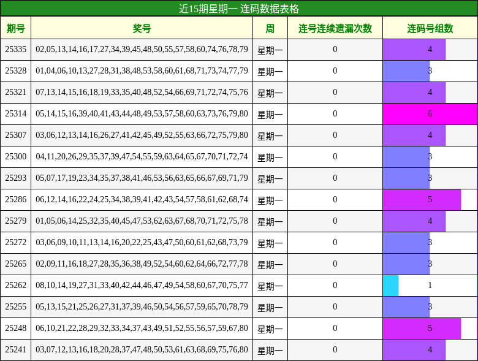Screen dimensions: 478x361
Task: Click winning numbers starting 02,05,13,14,16
Action: point(142,50)
